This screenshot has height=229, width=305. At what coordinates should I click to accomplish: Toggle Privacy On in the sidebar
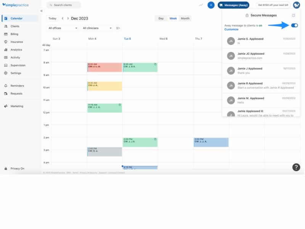click(17, 168)
